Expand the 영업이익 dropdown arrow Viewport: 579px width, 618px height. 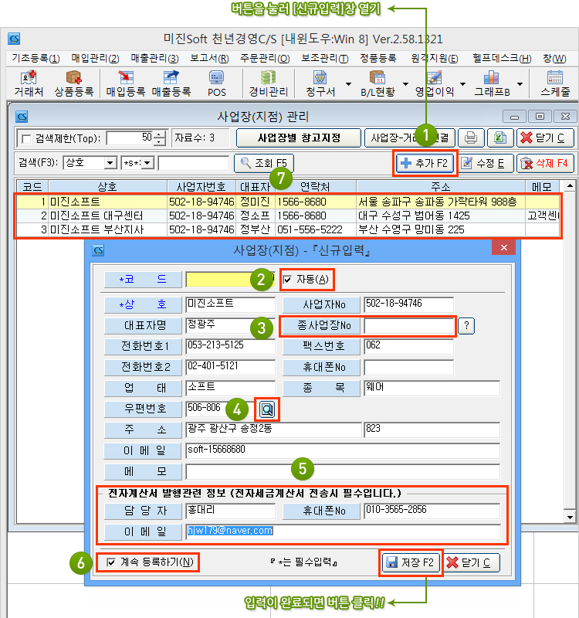click(462, 84)
